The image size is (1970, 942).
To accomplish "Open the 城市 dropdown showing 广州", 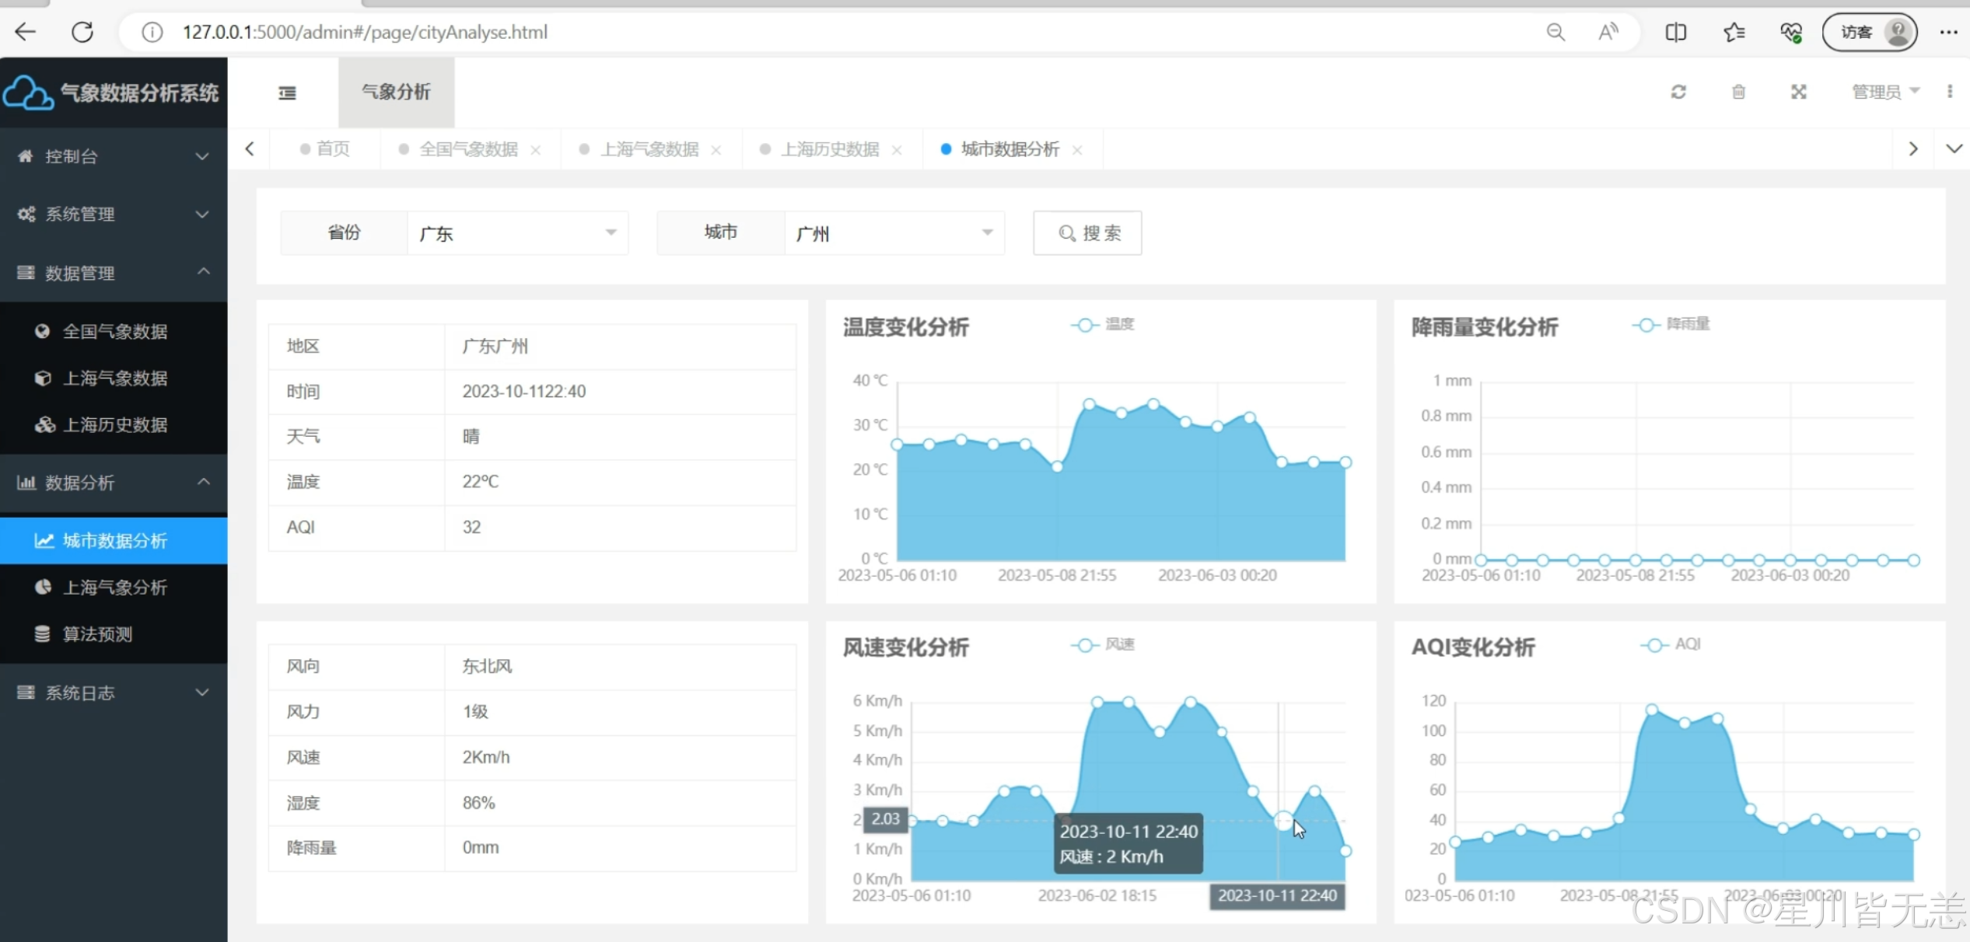I will [894, 233].
